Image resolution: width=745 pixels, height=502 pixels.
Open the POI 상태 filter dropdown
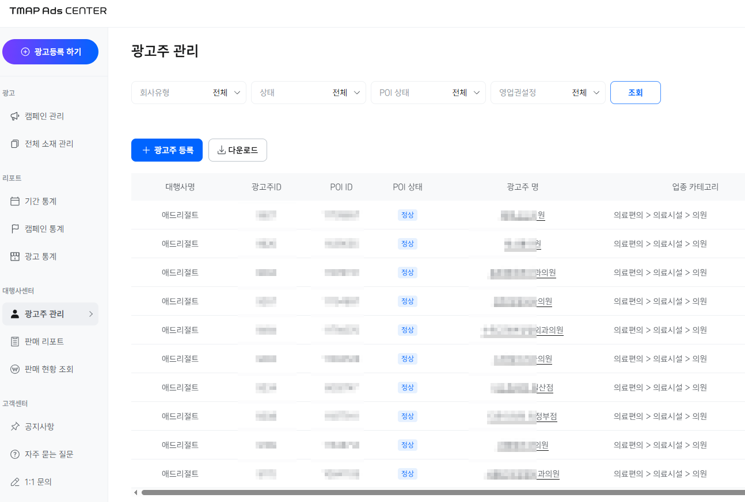428,93
